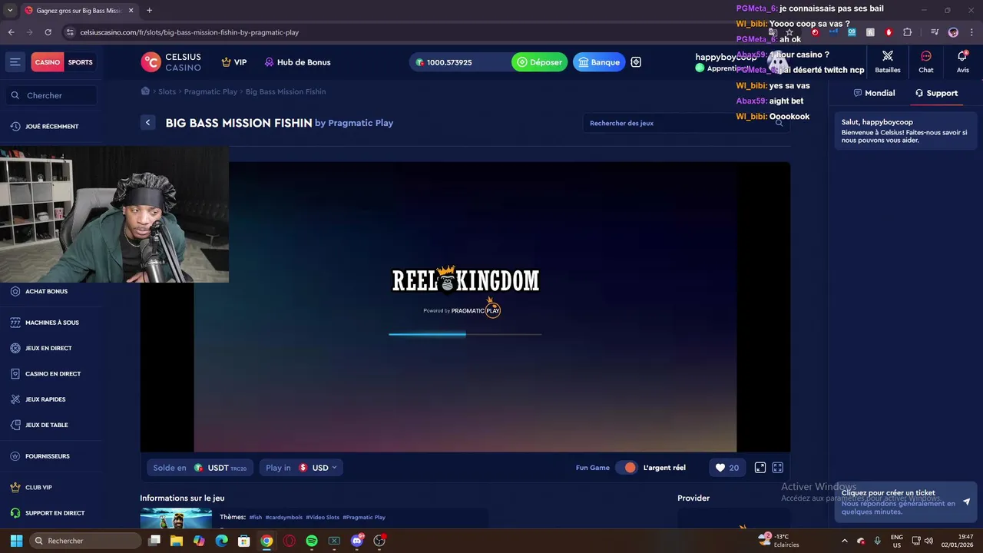
Task: Click the Jeux de table icon
Action: click(x=15, y=425)
